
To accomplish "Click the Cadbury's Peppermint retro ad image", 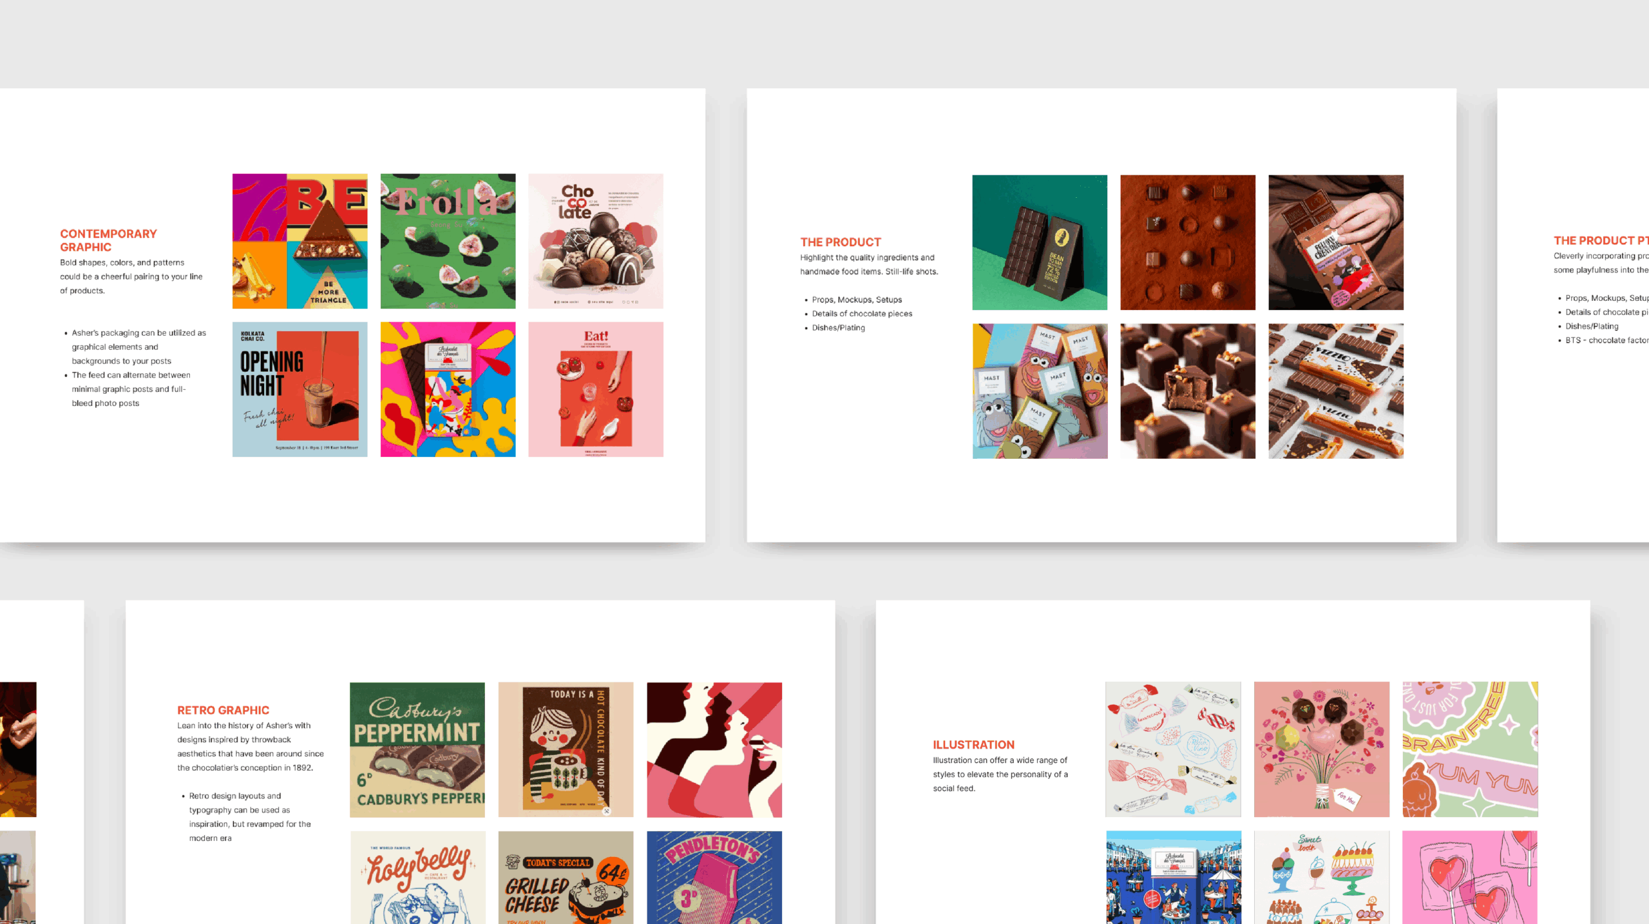I will coord(417,750).
